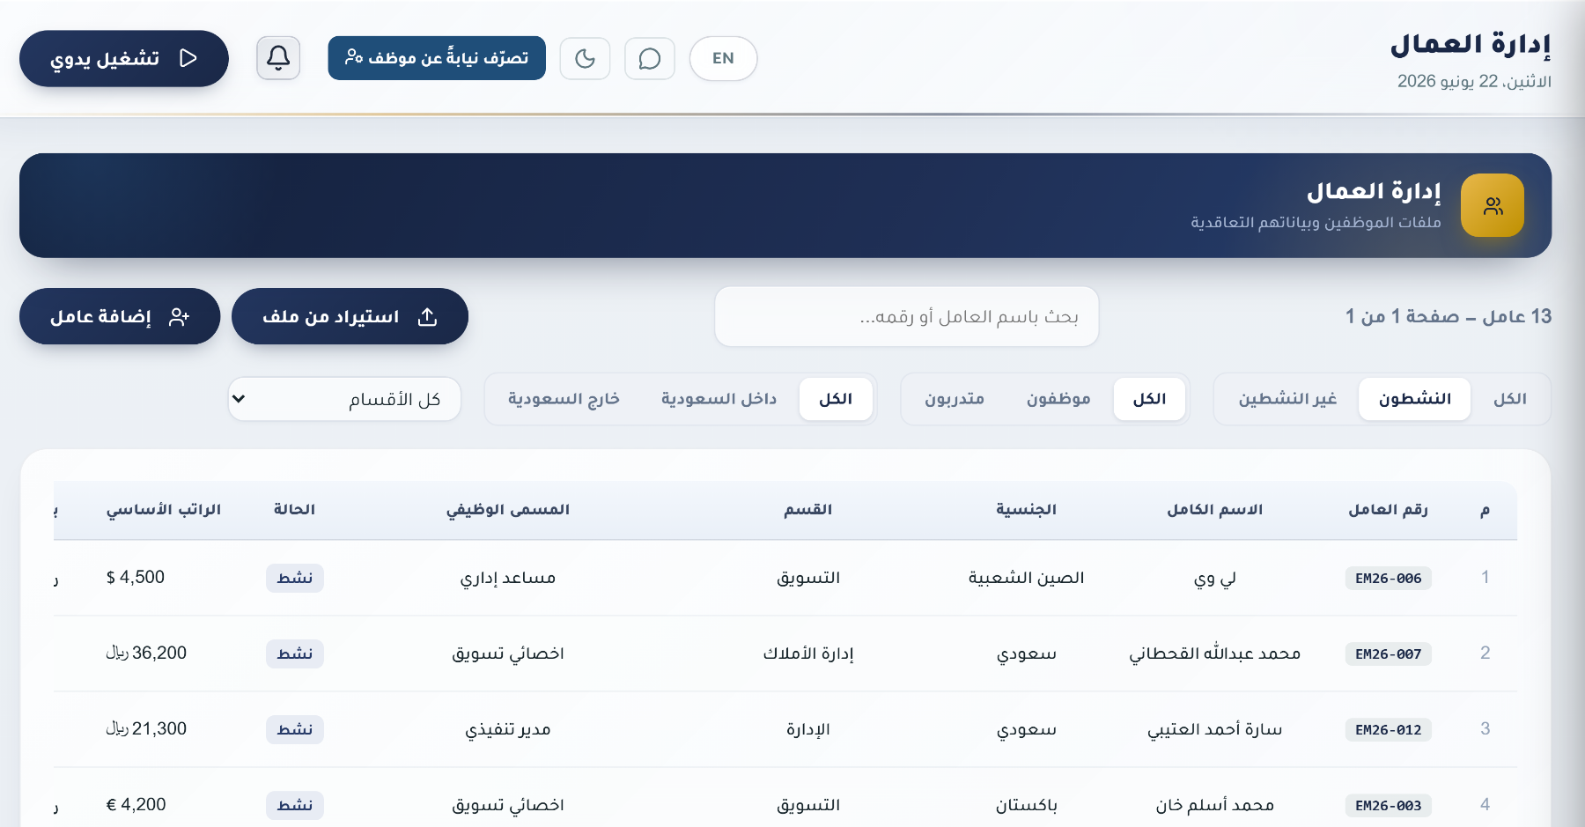Select الكل in location filter group
The height and width of the screenshot is (827, 1585).
[836, 399]
